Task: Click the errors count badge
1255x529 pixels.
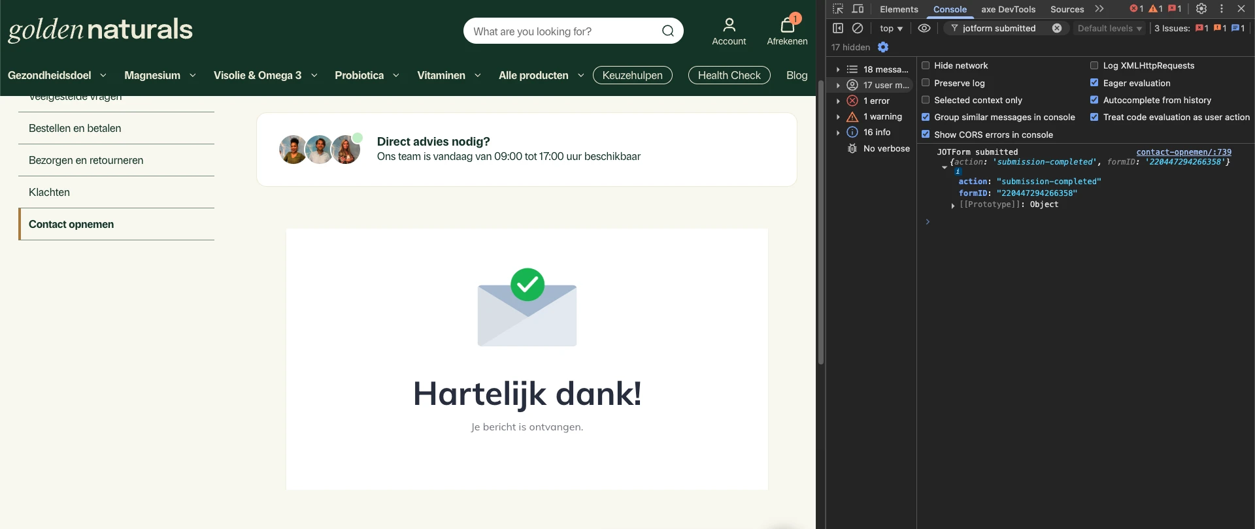Action: 1137,8
